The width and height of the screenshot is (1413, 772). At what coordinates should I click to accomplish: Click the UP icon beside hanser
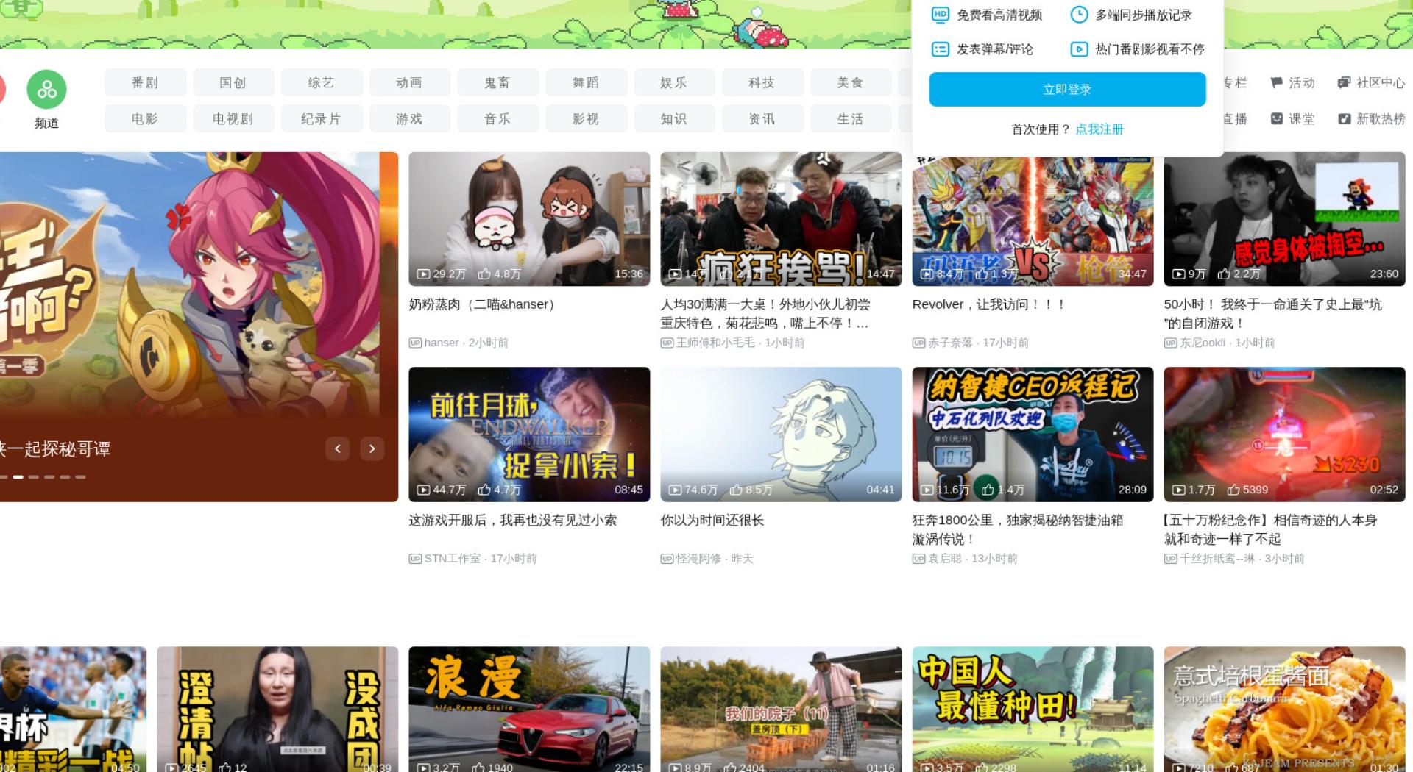[x=415, y=343]
